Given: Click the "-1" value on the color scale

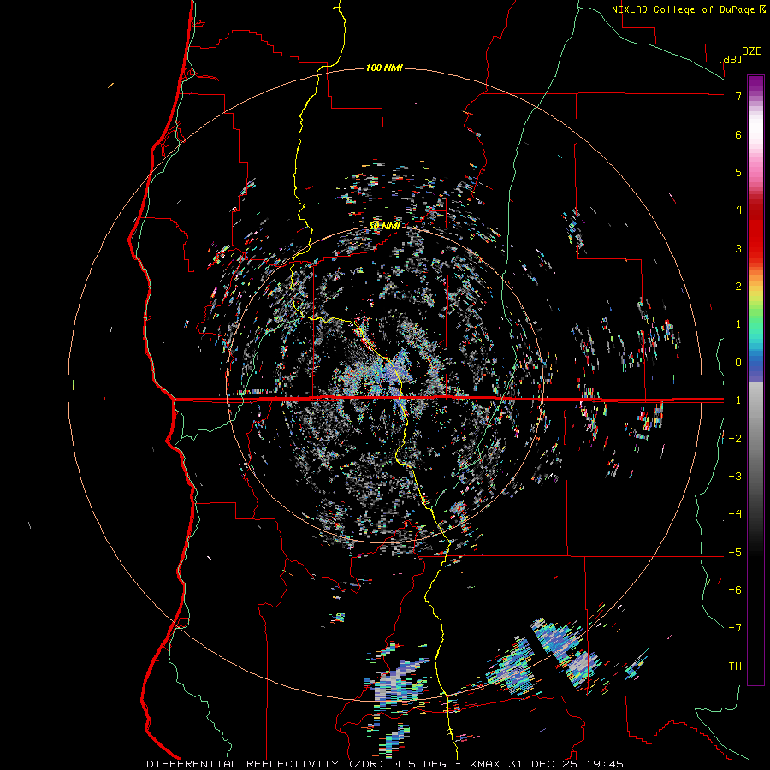Looking at the screenshot, I should pyautogui.click(x=735, y=400).
